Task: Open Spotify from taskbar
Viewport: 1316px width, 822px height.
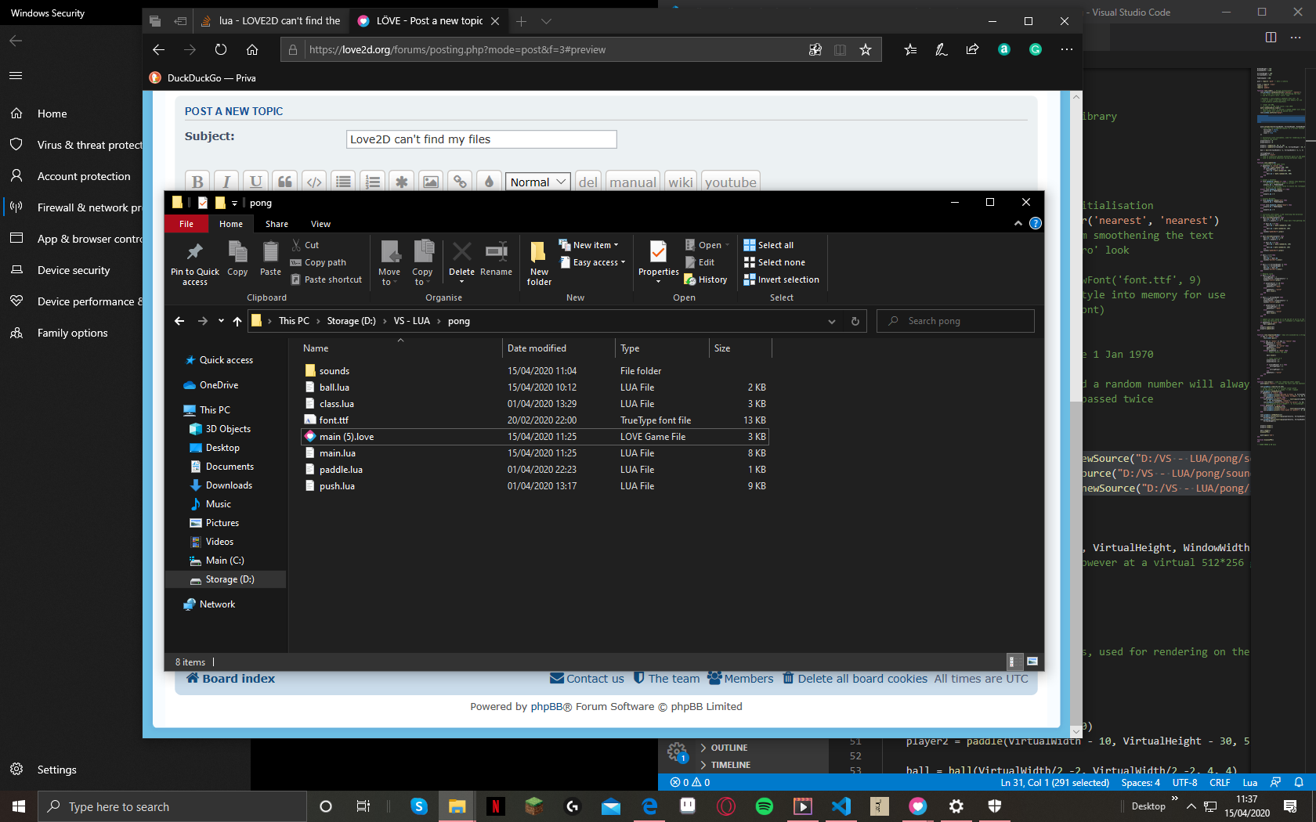Action: click(x=765, y=806)
